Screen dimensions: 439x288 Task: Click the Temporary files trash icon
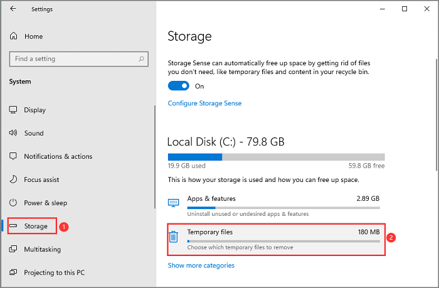[174, 237]
